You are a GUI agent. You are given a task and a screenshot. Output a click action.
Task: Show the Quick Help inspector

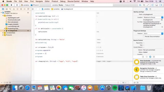click(x=150, y=9)
